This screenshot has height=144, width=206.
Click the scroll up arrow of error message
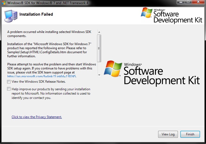click(x=99, y=32)
